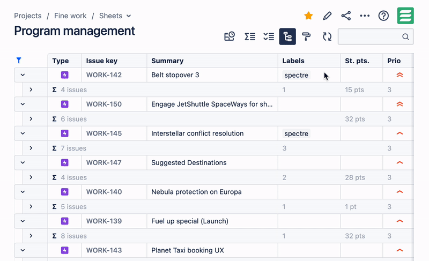Collapse the WORK-143 row

coord(23,250)
